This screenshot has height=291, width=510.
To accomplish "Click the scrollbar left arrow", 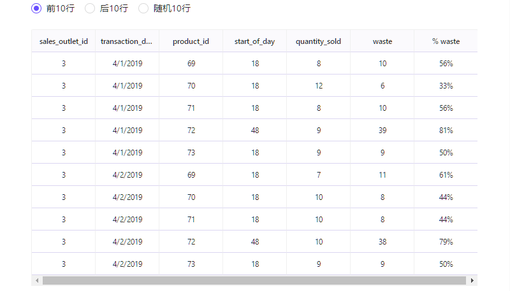I will 37,280.
